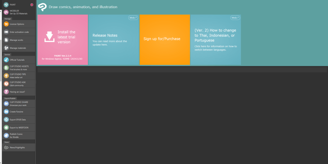Open CLIP STUDIO ASK Q&A community
Viewport: 328px width, 164px height.
[x=19, y=84]
